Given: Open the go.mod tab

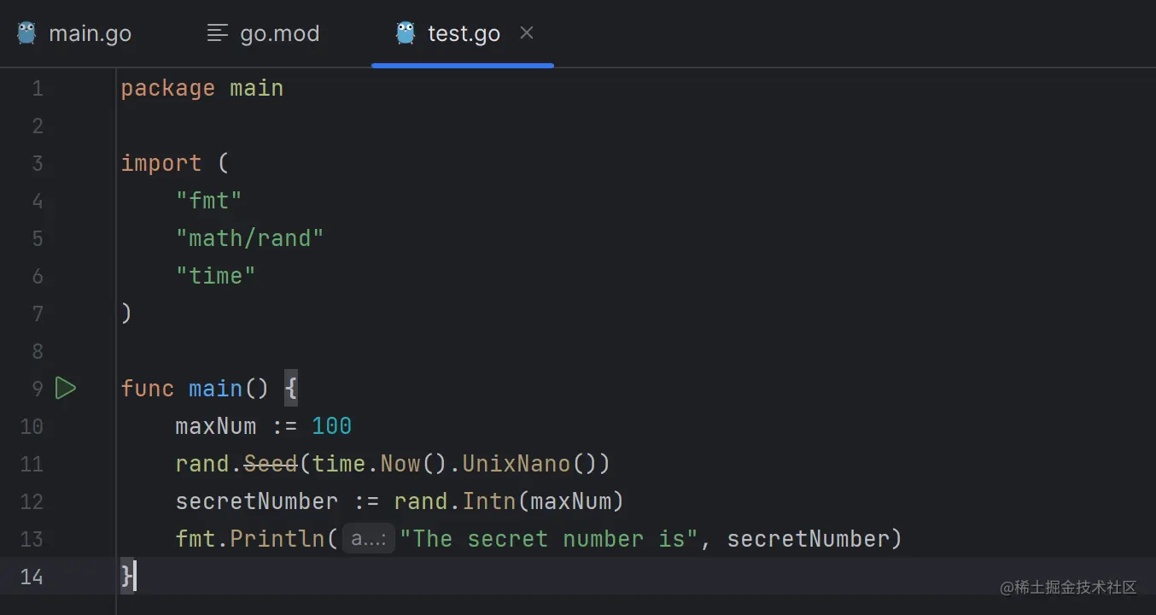Looking at the screenshot, I should pos(279,34).
